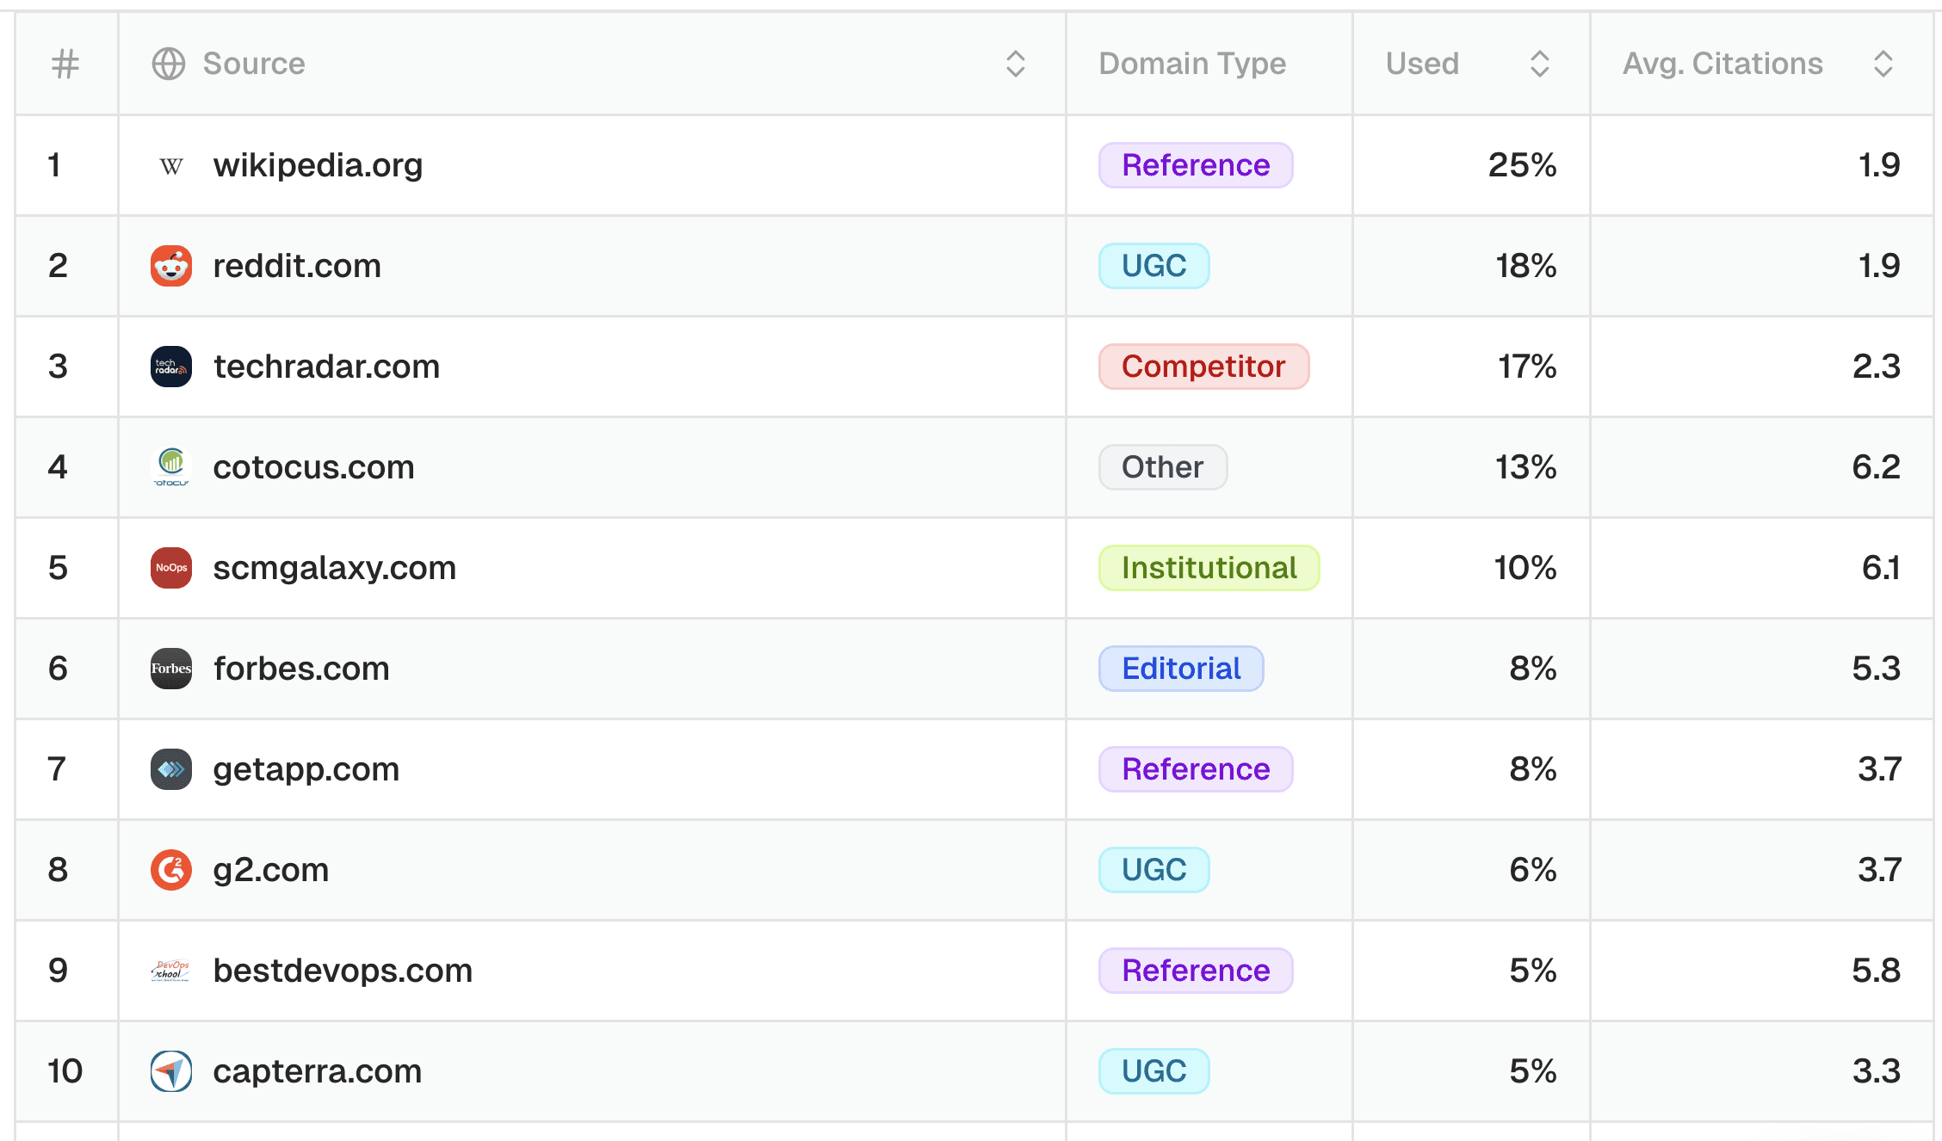This screenshot has width=1942, height=1141.
Task: Click the blue Editorial badge for forbes.com
Action: pyautogui.click(x=1180, y=669)
